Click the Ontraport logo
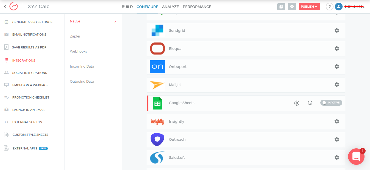 click(157, 67)
